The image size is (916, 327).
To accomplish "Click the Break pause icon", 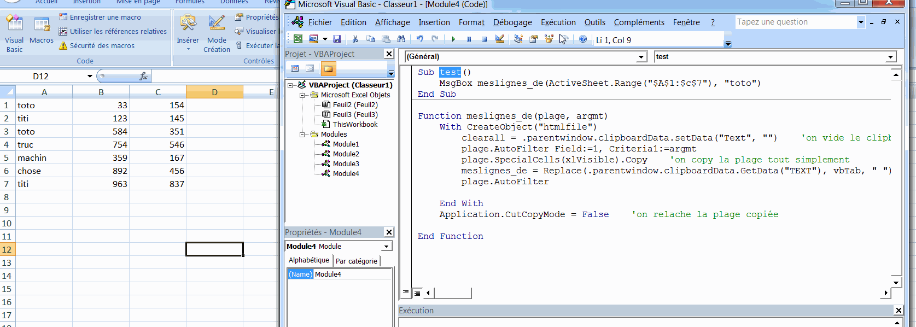I will [x=469, y=39].
